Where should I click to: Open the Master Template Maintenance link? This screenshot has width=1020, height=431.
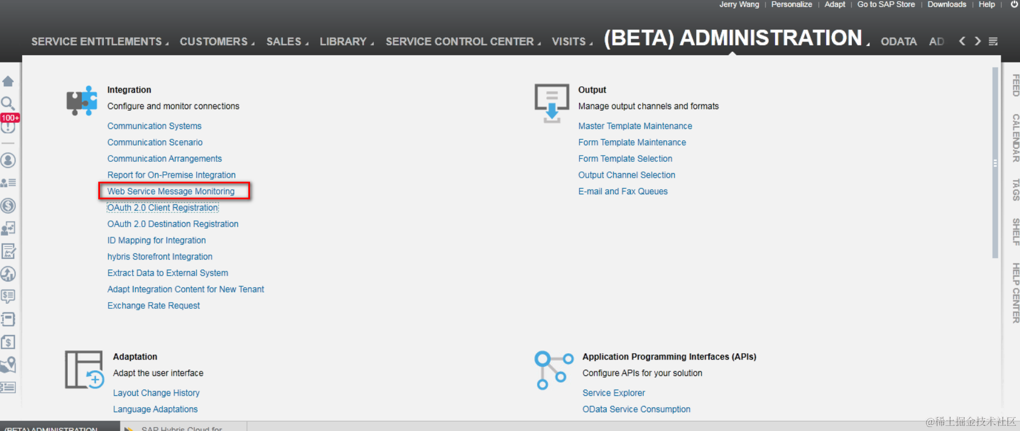(635, 126)
